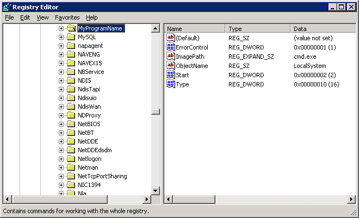Expand the MyProgramName key
The height and width of the screenshot is (218, 359).
(x=61, y=28)
